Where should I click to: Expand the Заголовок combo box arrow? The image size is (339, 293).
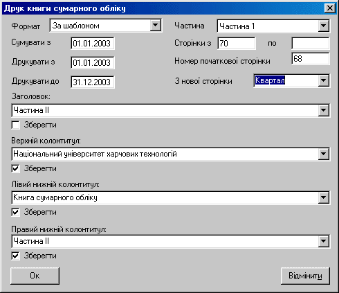click(323, 110)
